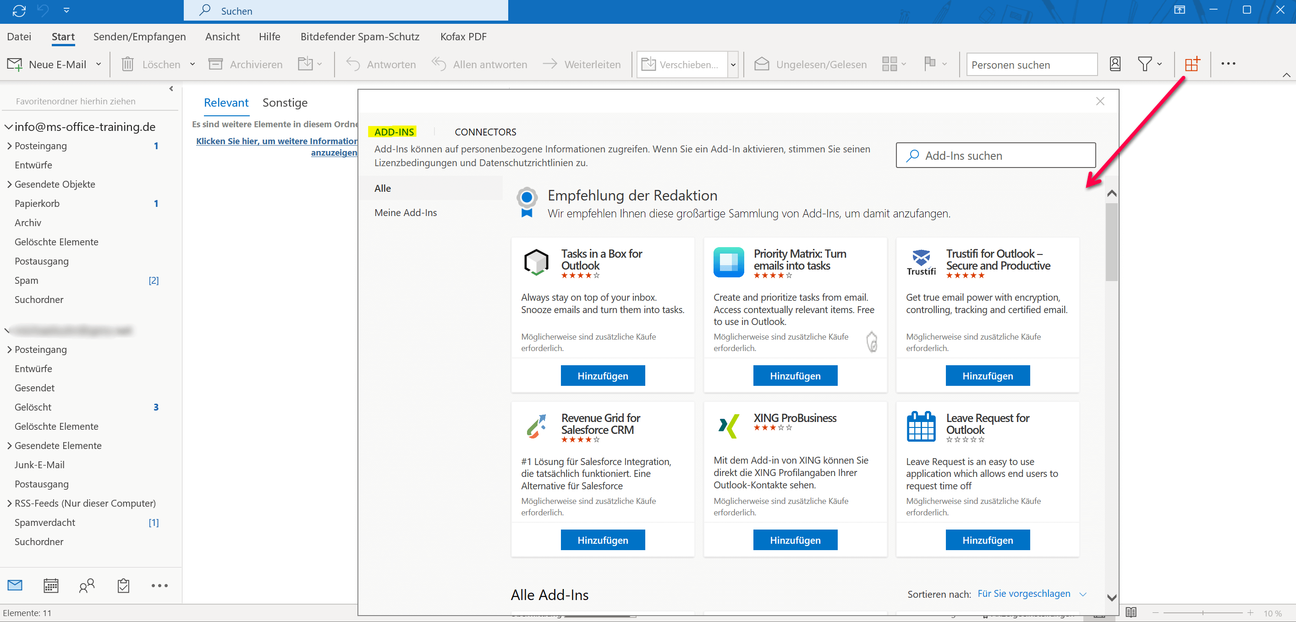Image resolution: width=1296 pixels, height=622 pixels.
Task: Click the Archivieren box icon
Action: [215, 65]
